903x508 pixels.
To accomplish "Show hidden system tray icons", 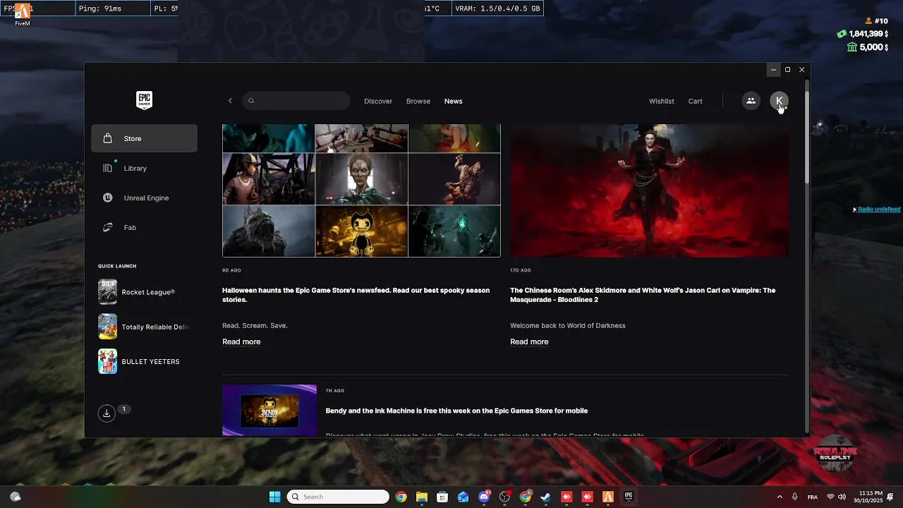I will [780, 497].
